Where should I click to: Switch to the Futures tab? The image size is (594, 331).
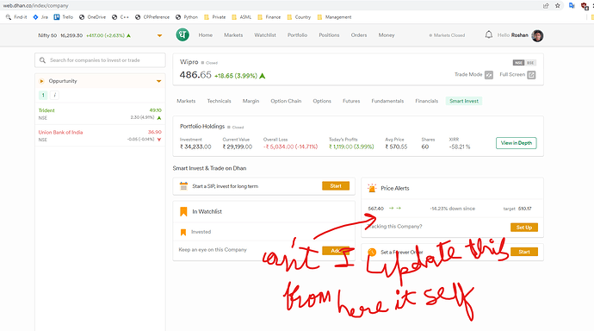point(351,101)
